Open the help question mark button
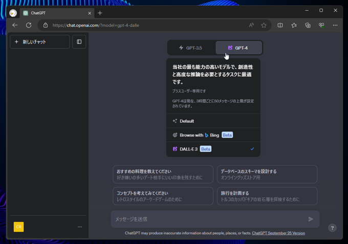This screenshot has width=348, height=244. (332, 228)
